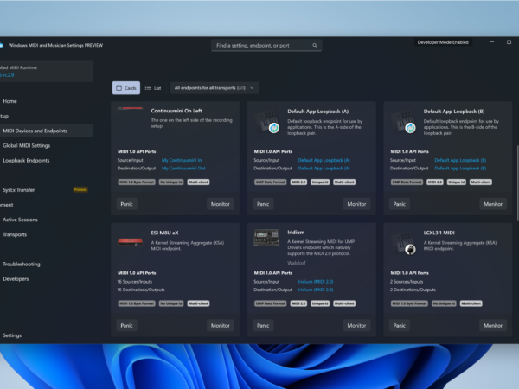Click the ESI M8U eX card title
Viewport: 519px width, 389px height.
point(165,233)
